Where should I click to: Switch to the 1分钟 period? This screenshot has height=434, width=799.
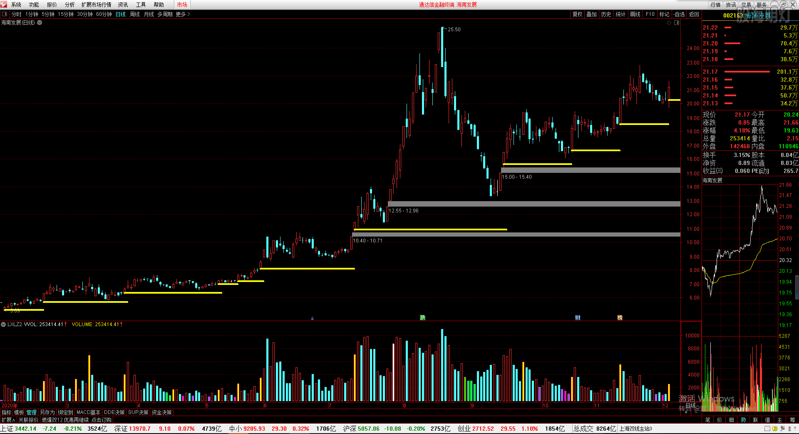tap(32, 14)
